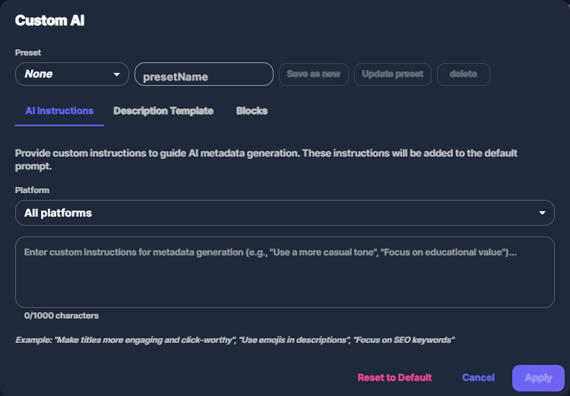Click the Update preset button
The width and height of the screenshot is (570, 396).
393,74
